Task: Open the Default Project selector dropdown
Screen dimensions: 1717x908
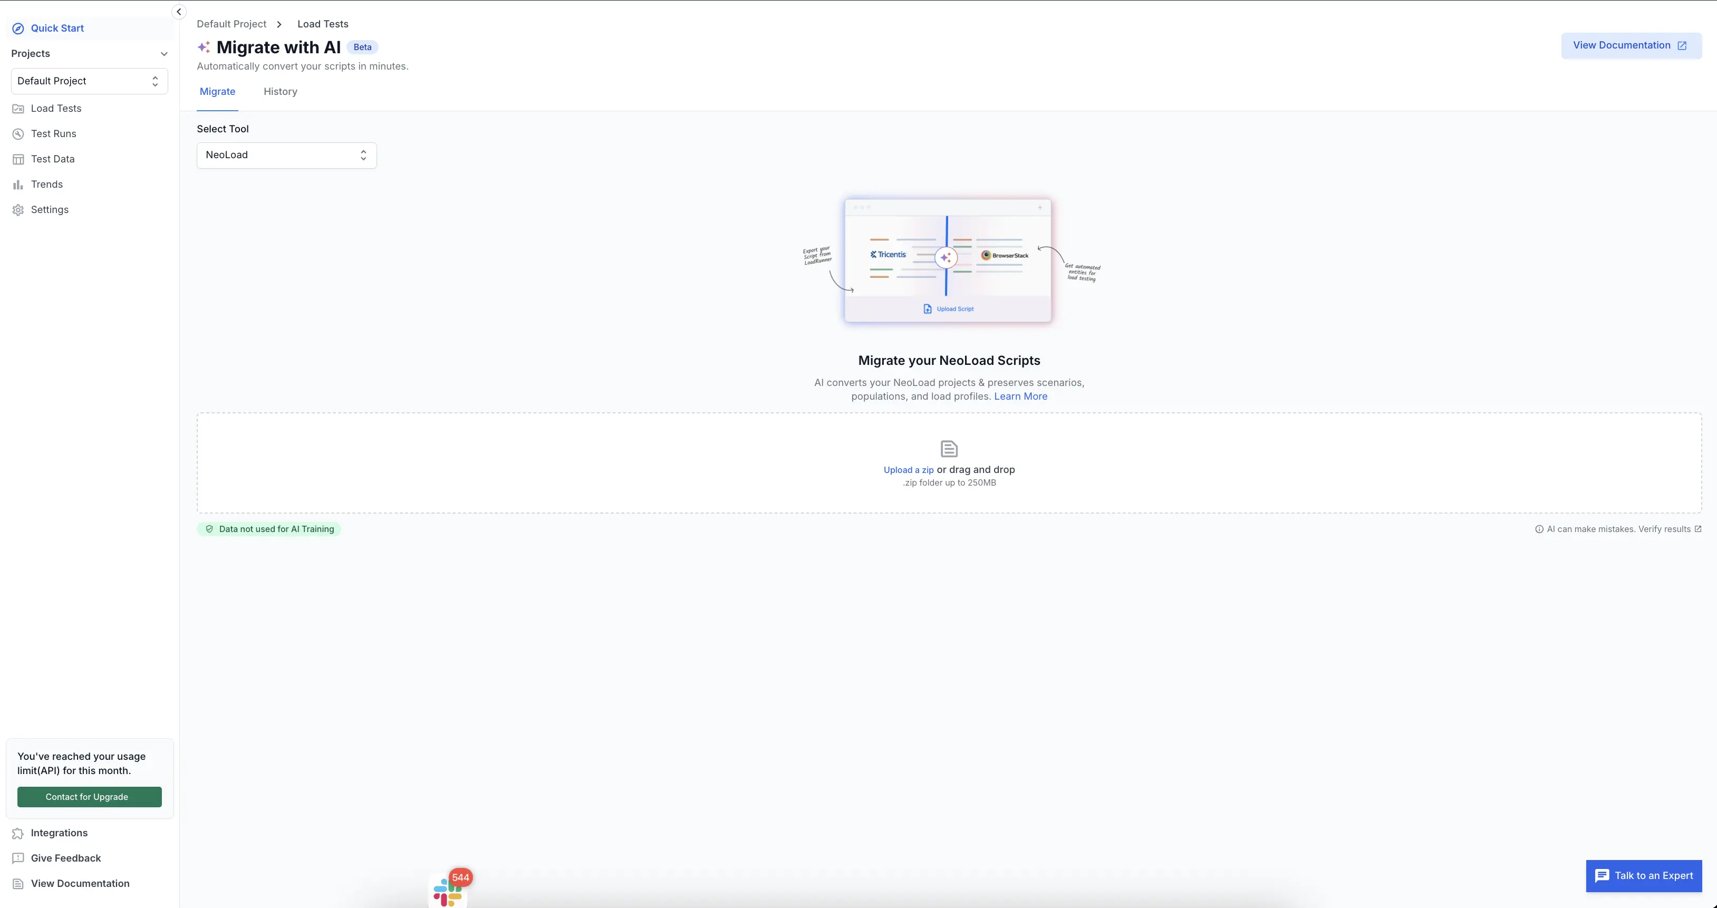Action: coord(89,81)
